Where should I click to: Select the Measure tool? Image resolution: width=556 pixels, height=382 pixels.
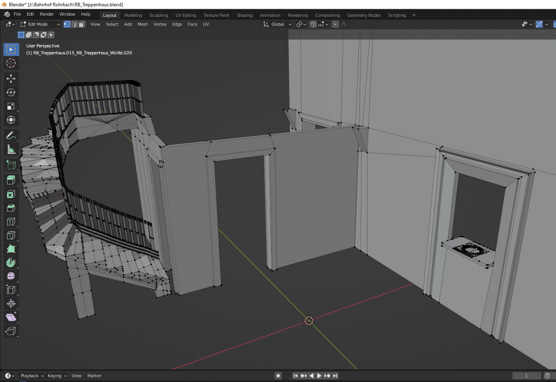point(11,149)
